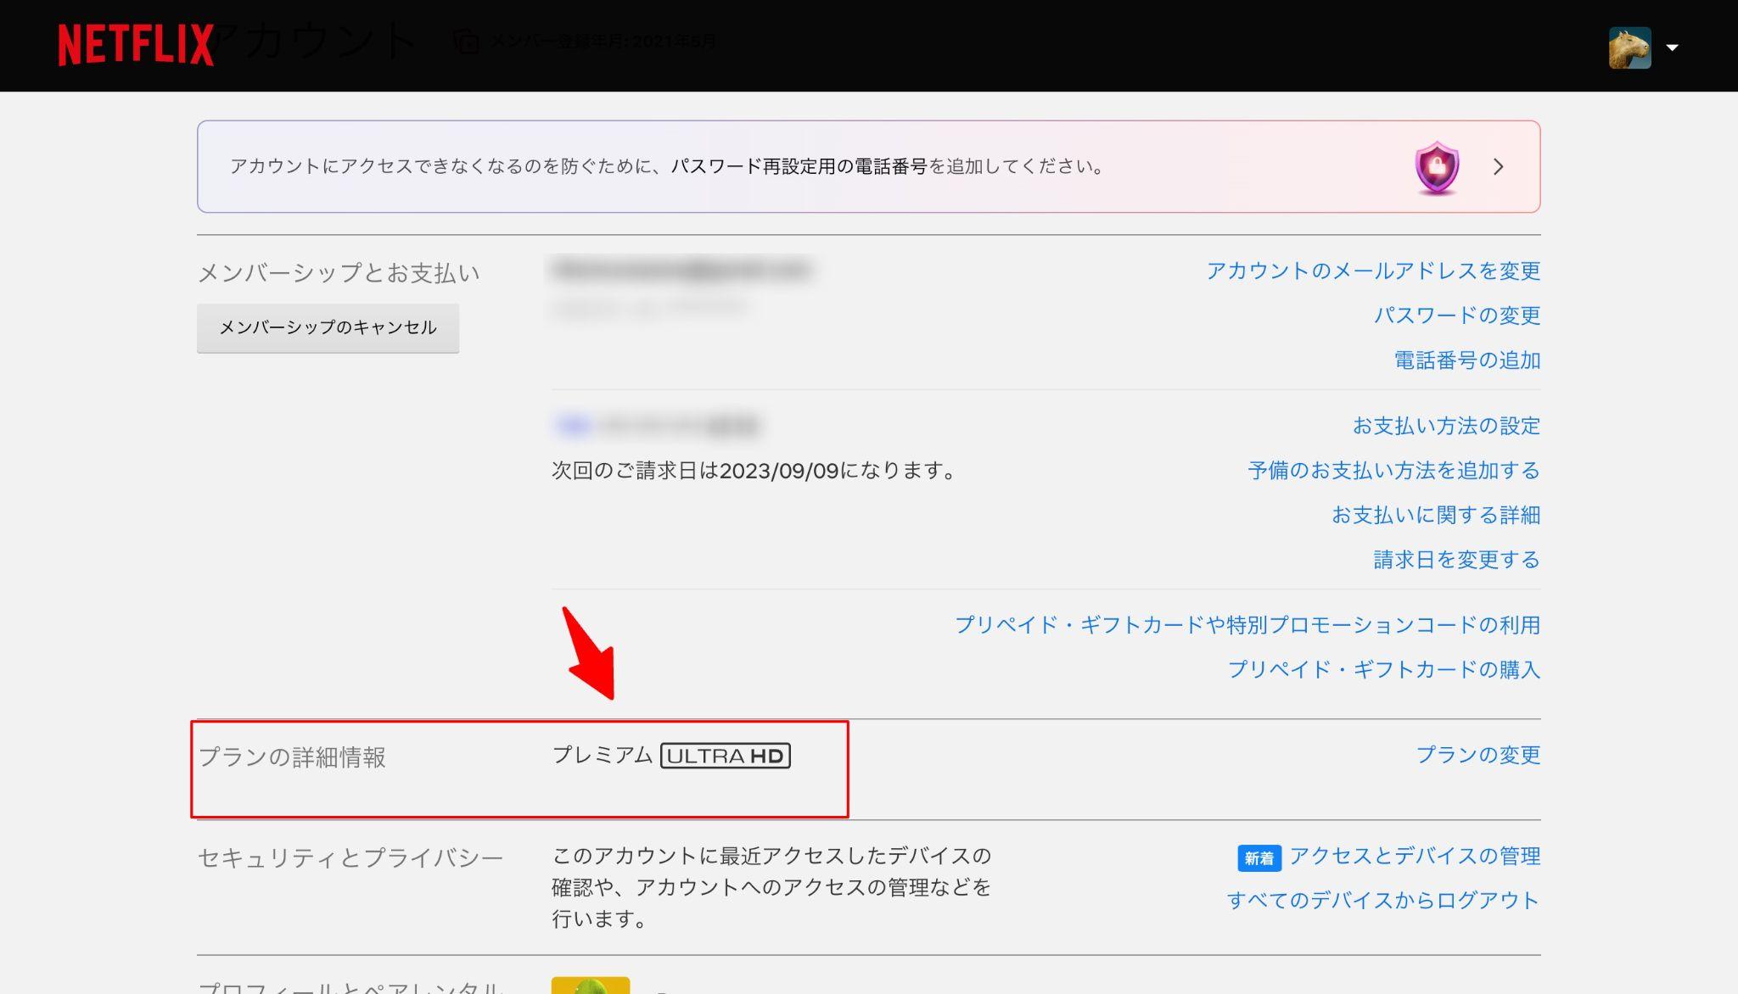Open プリペイド・ギフトカードや特別プロモーションコードの利用 link

[1247, 625]
